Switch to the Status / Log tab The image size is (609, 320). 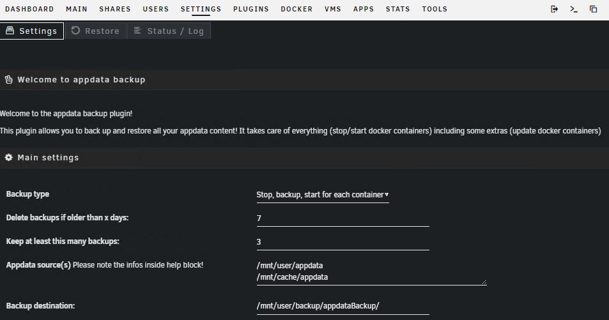pos(169,31)
